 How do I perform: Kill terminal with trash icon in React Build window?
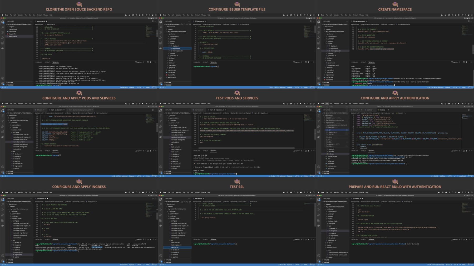467,239
